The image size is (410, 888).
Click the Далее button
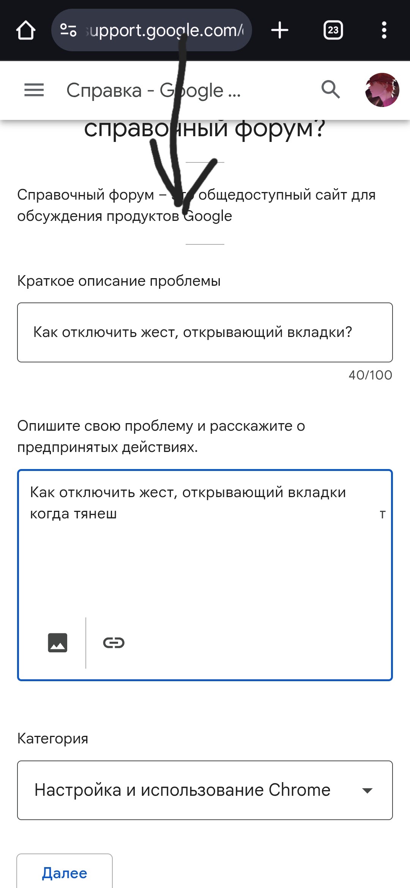(x=65, y=872)
